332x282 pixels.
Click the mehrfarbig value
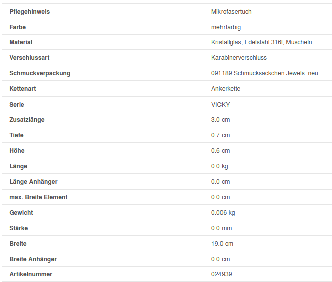point(226,27)
